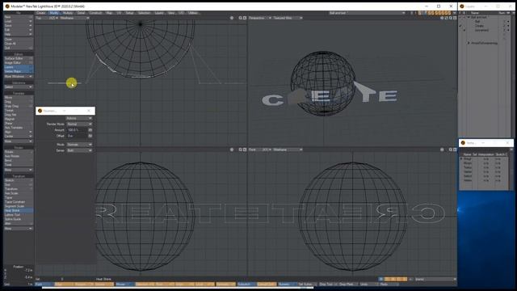Click the Amount field in Numeric panel

[78, 130]
